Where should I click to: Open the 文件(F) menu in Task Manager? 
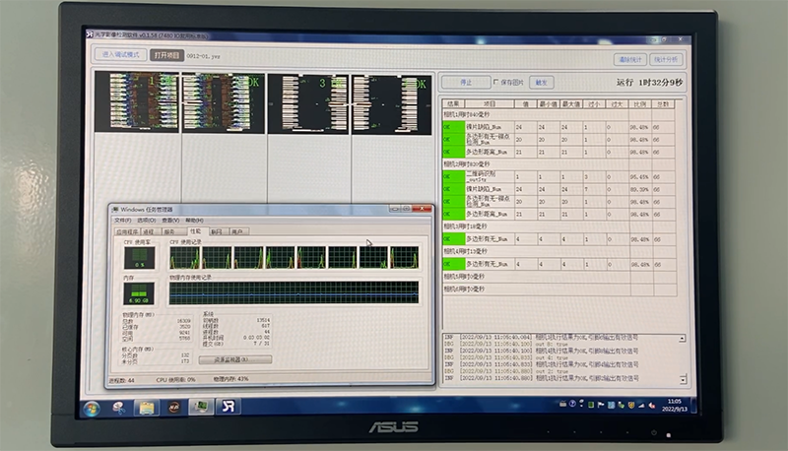(x=122, y=221)
